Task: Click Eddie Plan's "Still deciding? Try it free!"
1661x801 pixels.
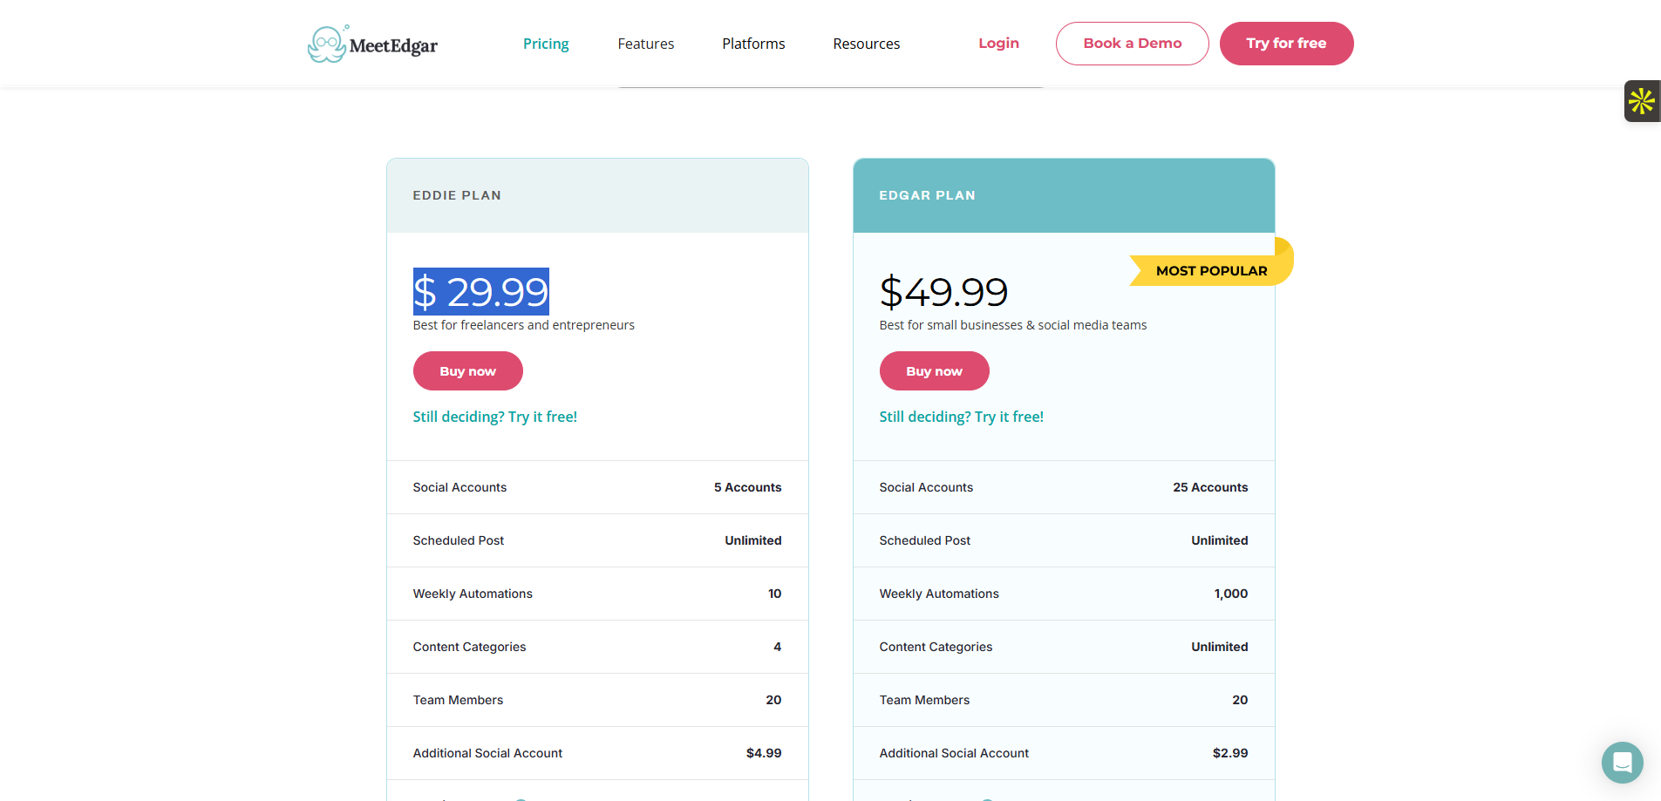Action: (x=494, y=417)
